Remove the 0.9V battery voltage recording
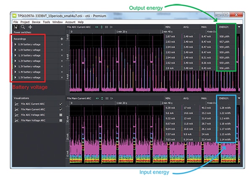 tap(62, 44)
